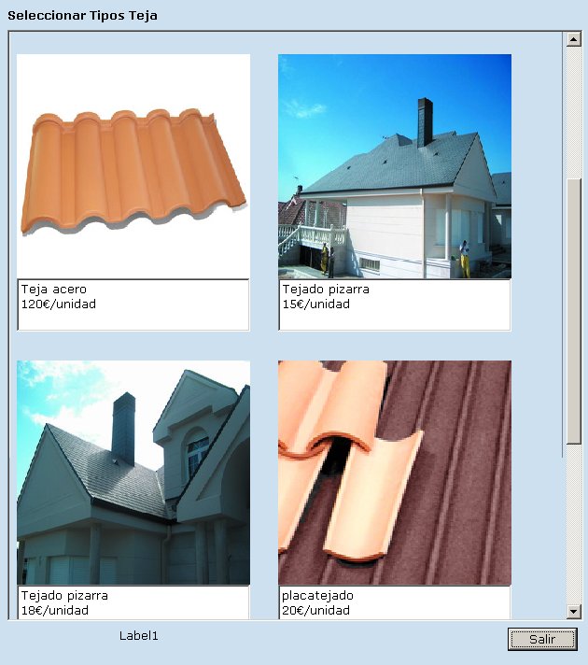This screenshot has height=665, width=588.
Task: Click the "Tejado pizarra 18€/unidad" description box
Action: tap(133, 602)
